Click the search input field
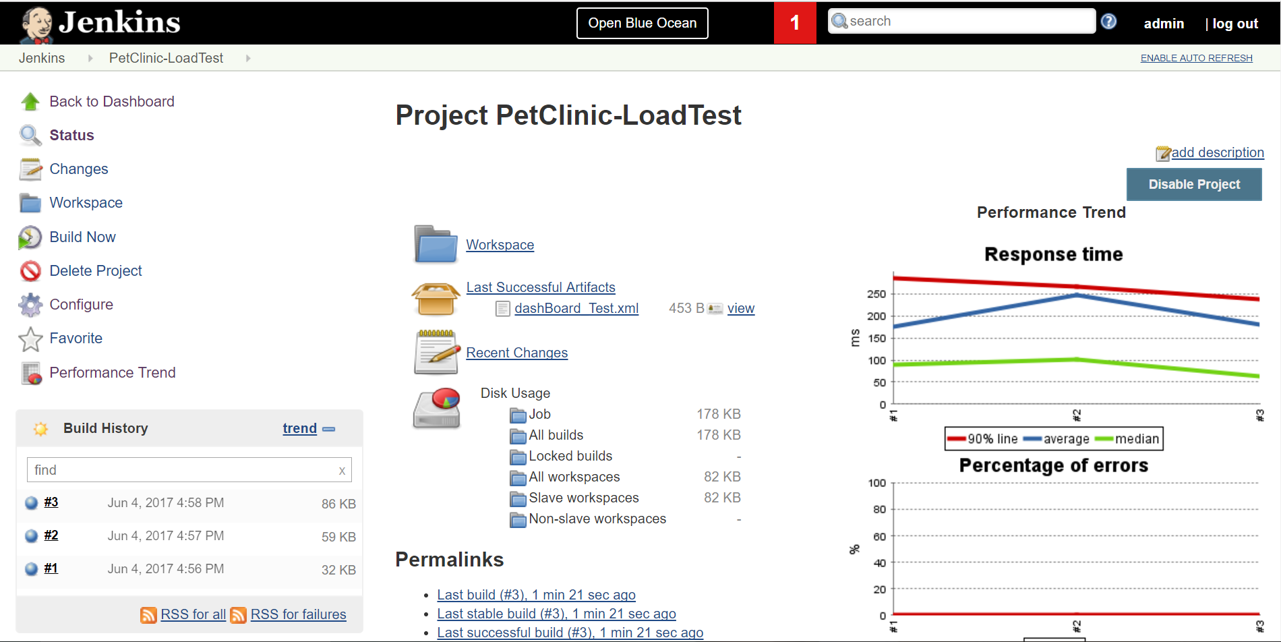The height and width of the screenshot is (642, 1281). point(961,22)
